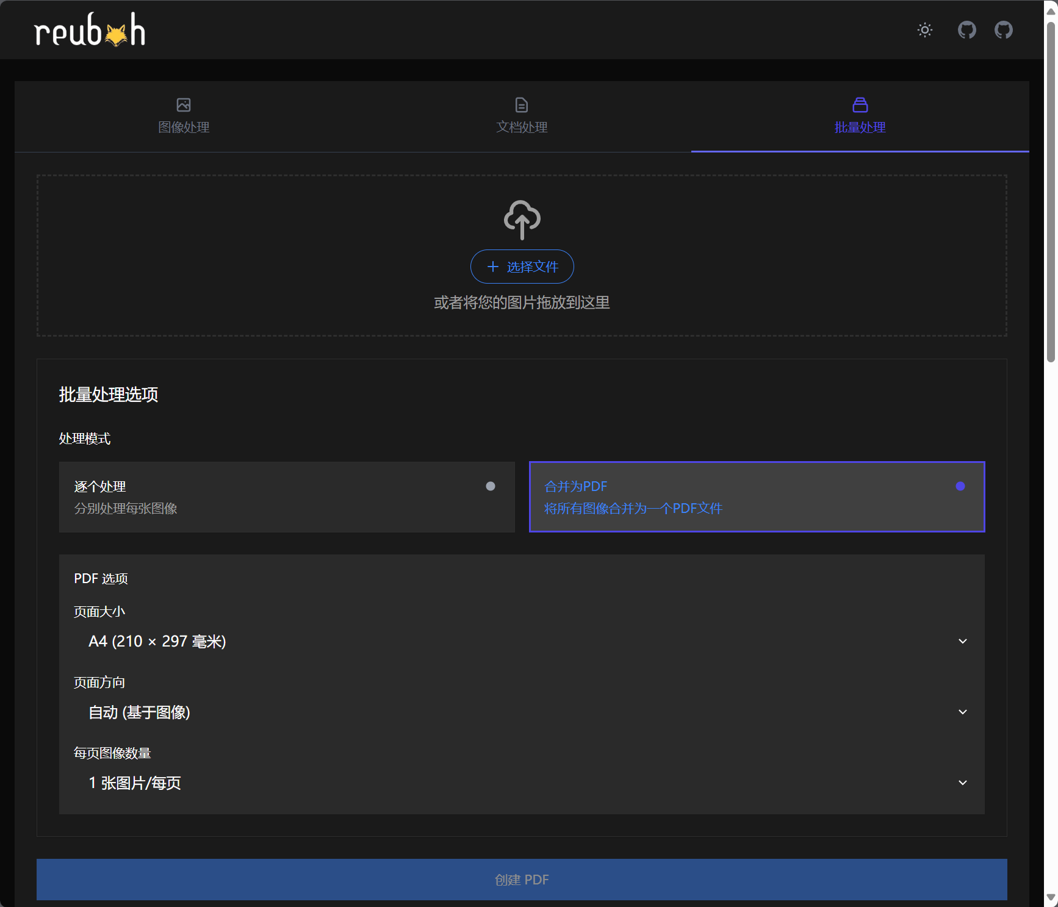Click the scrollbar down arrow
1058x907 pixels.
(1051, 897)
